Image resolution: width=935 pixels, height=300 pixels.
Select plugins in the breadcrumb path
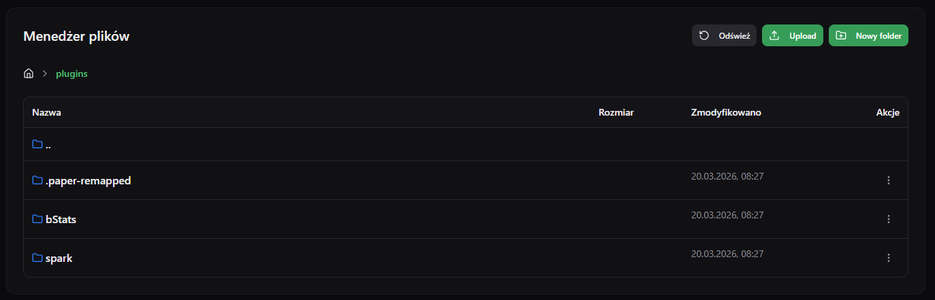(x=72, y=73)
